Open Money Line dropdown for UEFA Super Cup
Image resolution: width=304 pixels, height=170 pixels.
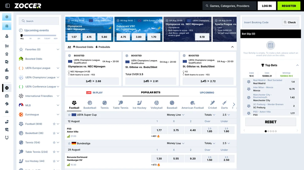176,115
